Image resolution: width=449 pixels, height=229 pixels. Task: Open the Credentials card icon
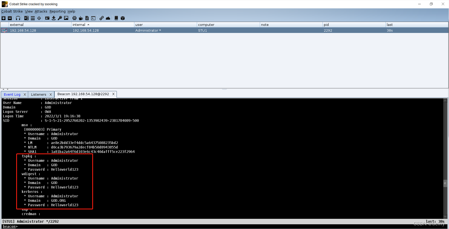47,18
